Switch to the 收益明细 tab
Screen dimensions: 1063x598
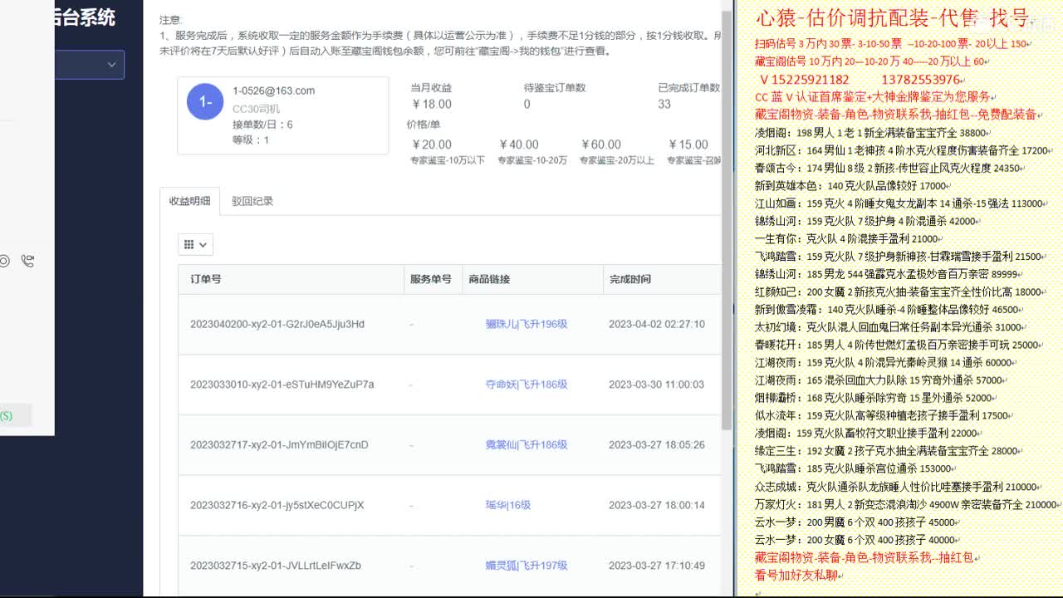point(190,201)
